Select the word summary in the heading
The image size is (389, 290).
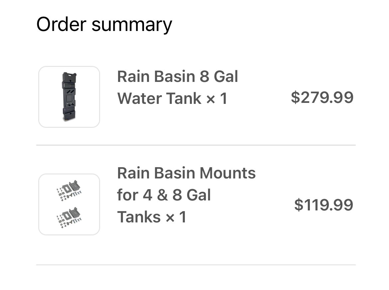[x=132, y=25]
